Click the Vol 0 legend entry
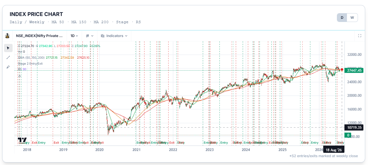The width and height of the screenshot is (368, 165). (x=21, y=51)
